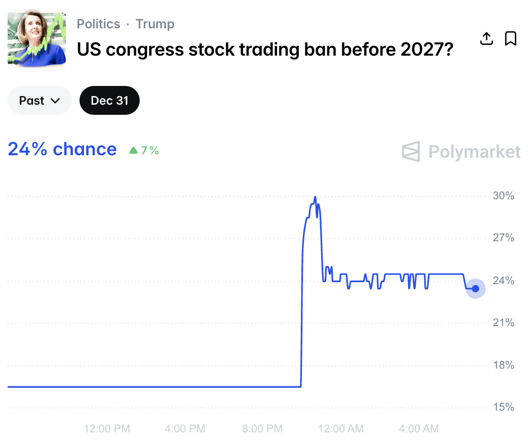Click the 15% y-axis label
Image resolution: width=528 pixels, height=443 pixels.
[x=503, y=407]
